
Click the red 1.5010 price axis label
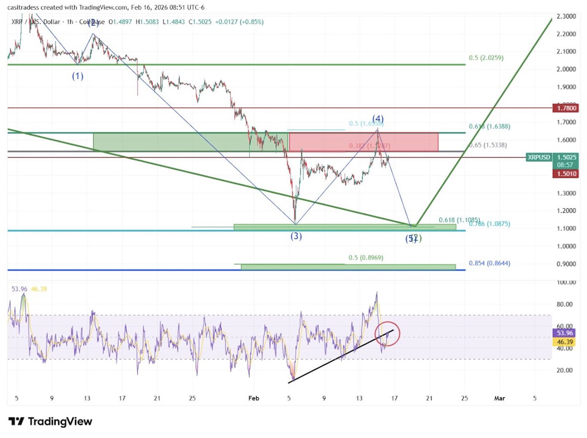tap(566, 174)
